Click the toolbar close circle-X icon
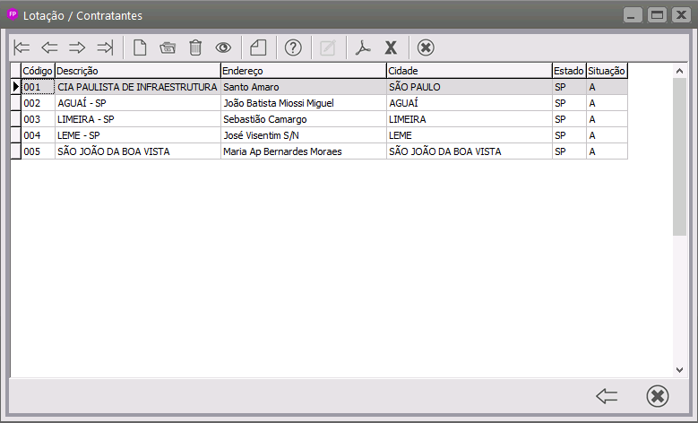698x423 pixels. 426,47
